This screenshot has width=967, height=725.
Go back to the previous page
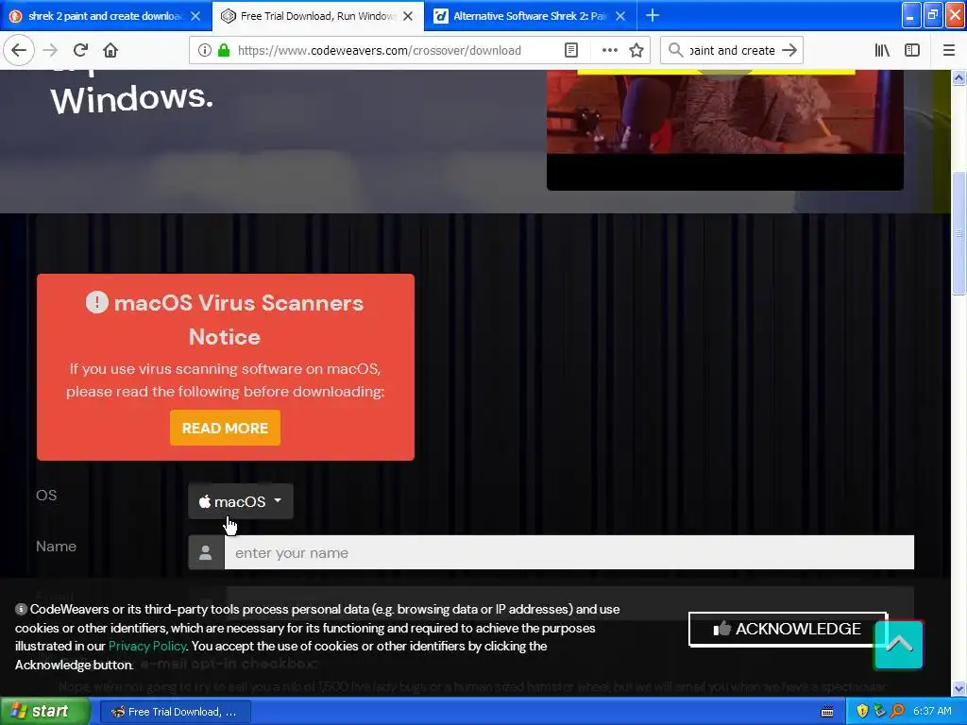pyautogui.click(x=19, y=50)
